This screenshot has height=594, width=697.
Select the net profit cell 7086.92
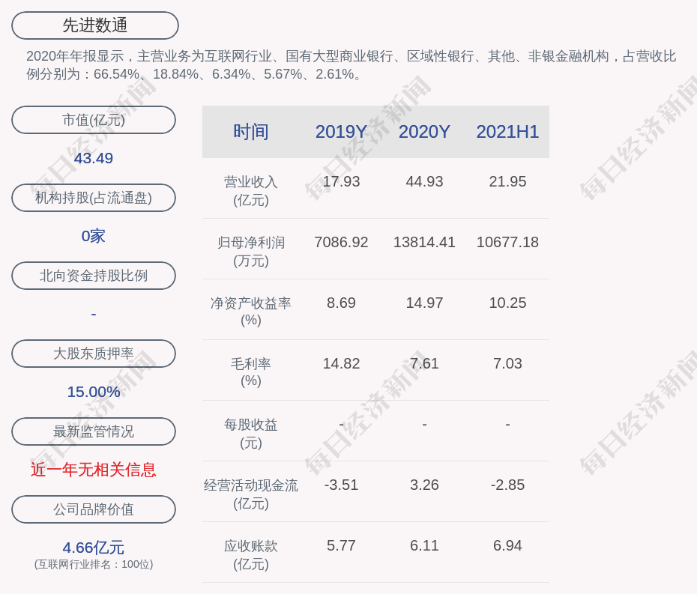point(341,242)
